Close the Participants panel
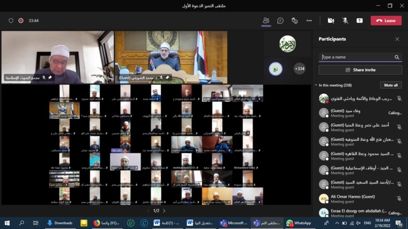The width and height of the screenshot is (408, 229). click(x=397, y=39)
